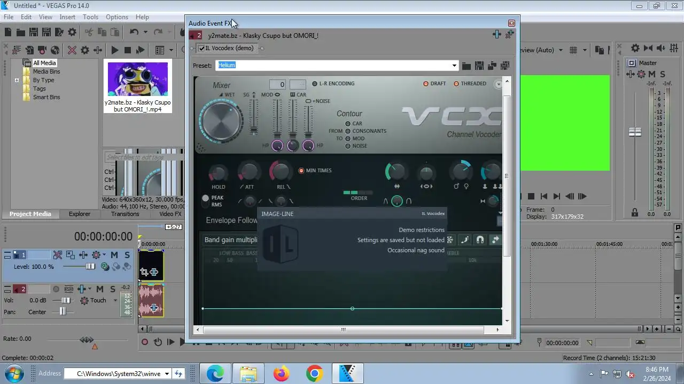The image size is (684, 384).
Task: Click the Rate scrub control slider
Action: click(x=87, y=340)
